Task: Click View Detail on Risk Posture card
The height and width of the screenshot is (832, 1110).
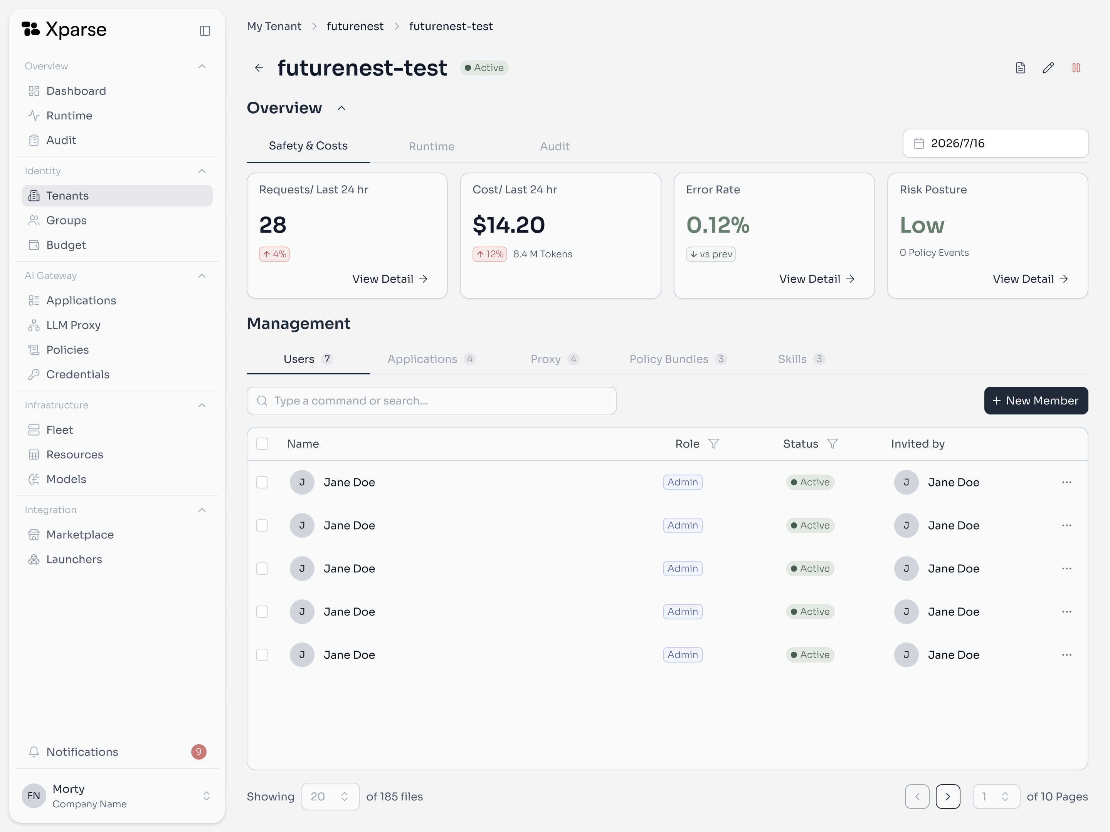Action: click(1031, 279)
